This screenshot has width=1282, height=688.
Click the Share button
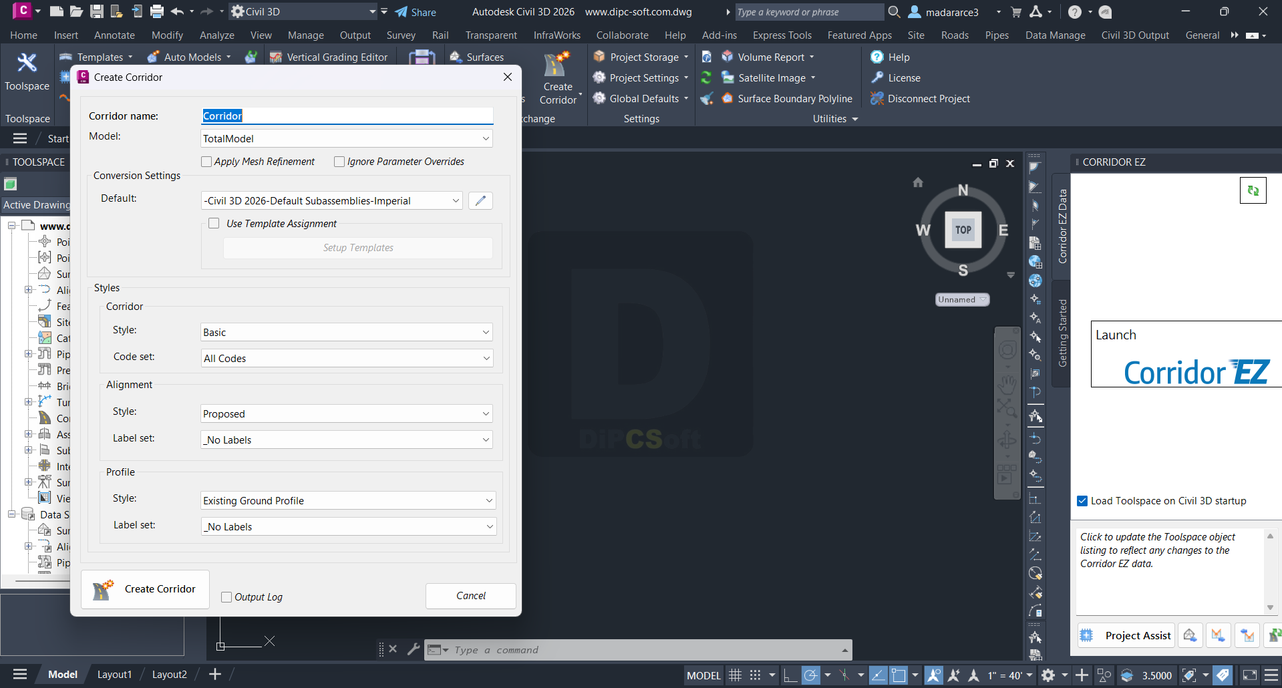(416, 12)
